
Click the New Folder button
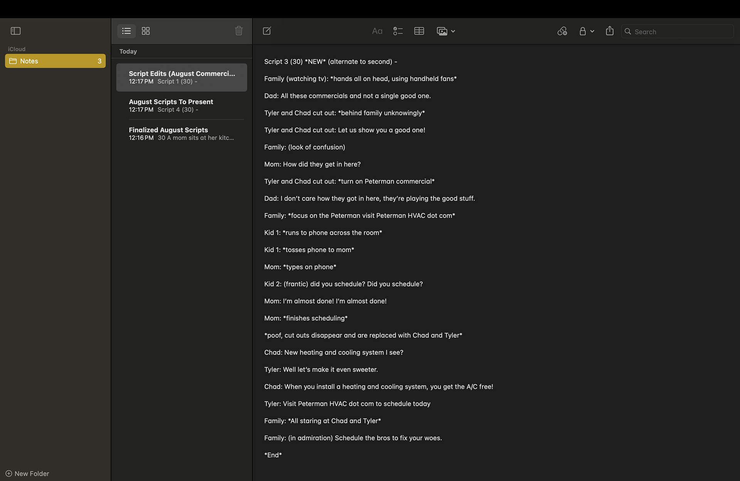click(27, 473)
